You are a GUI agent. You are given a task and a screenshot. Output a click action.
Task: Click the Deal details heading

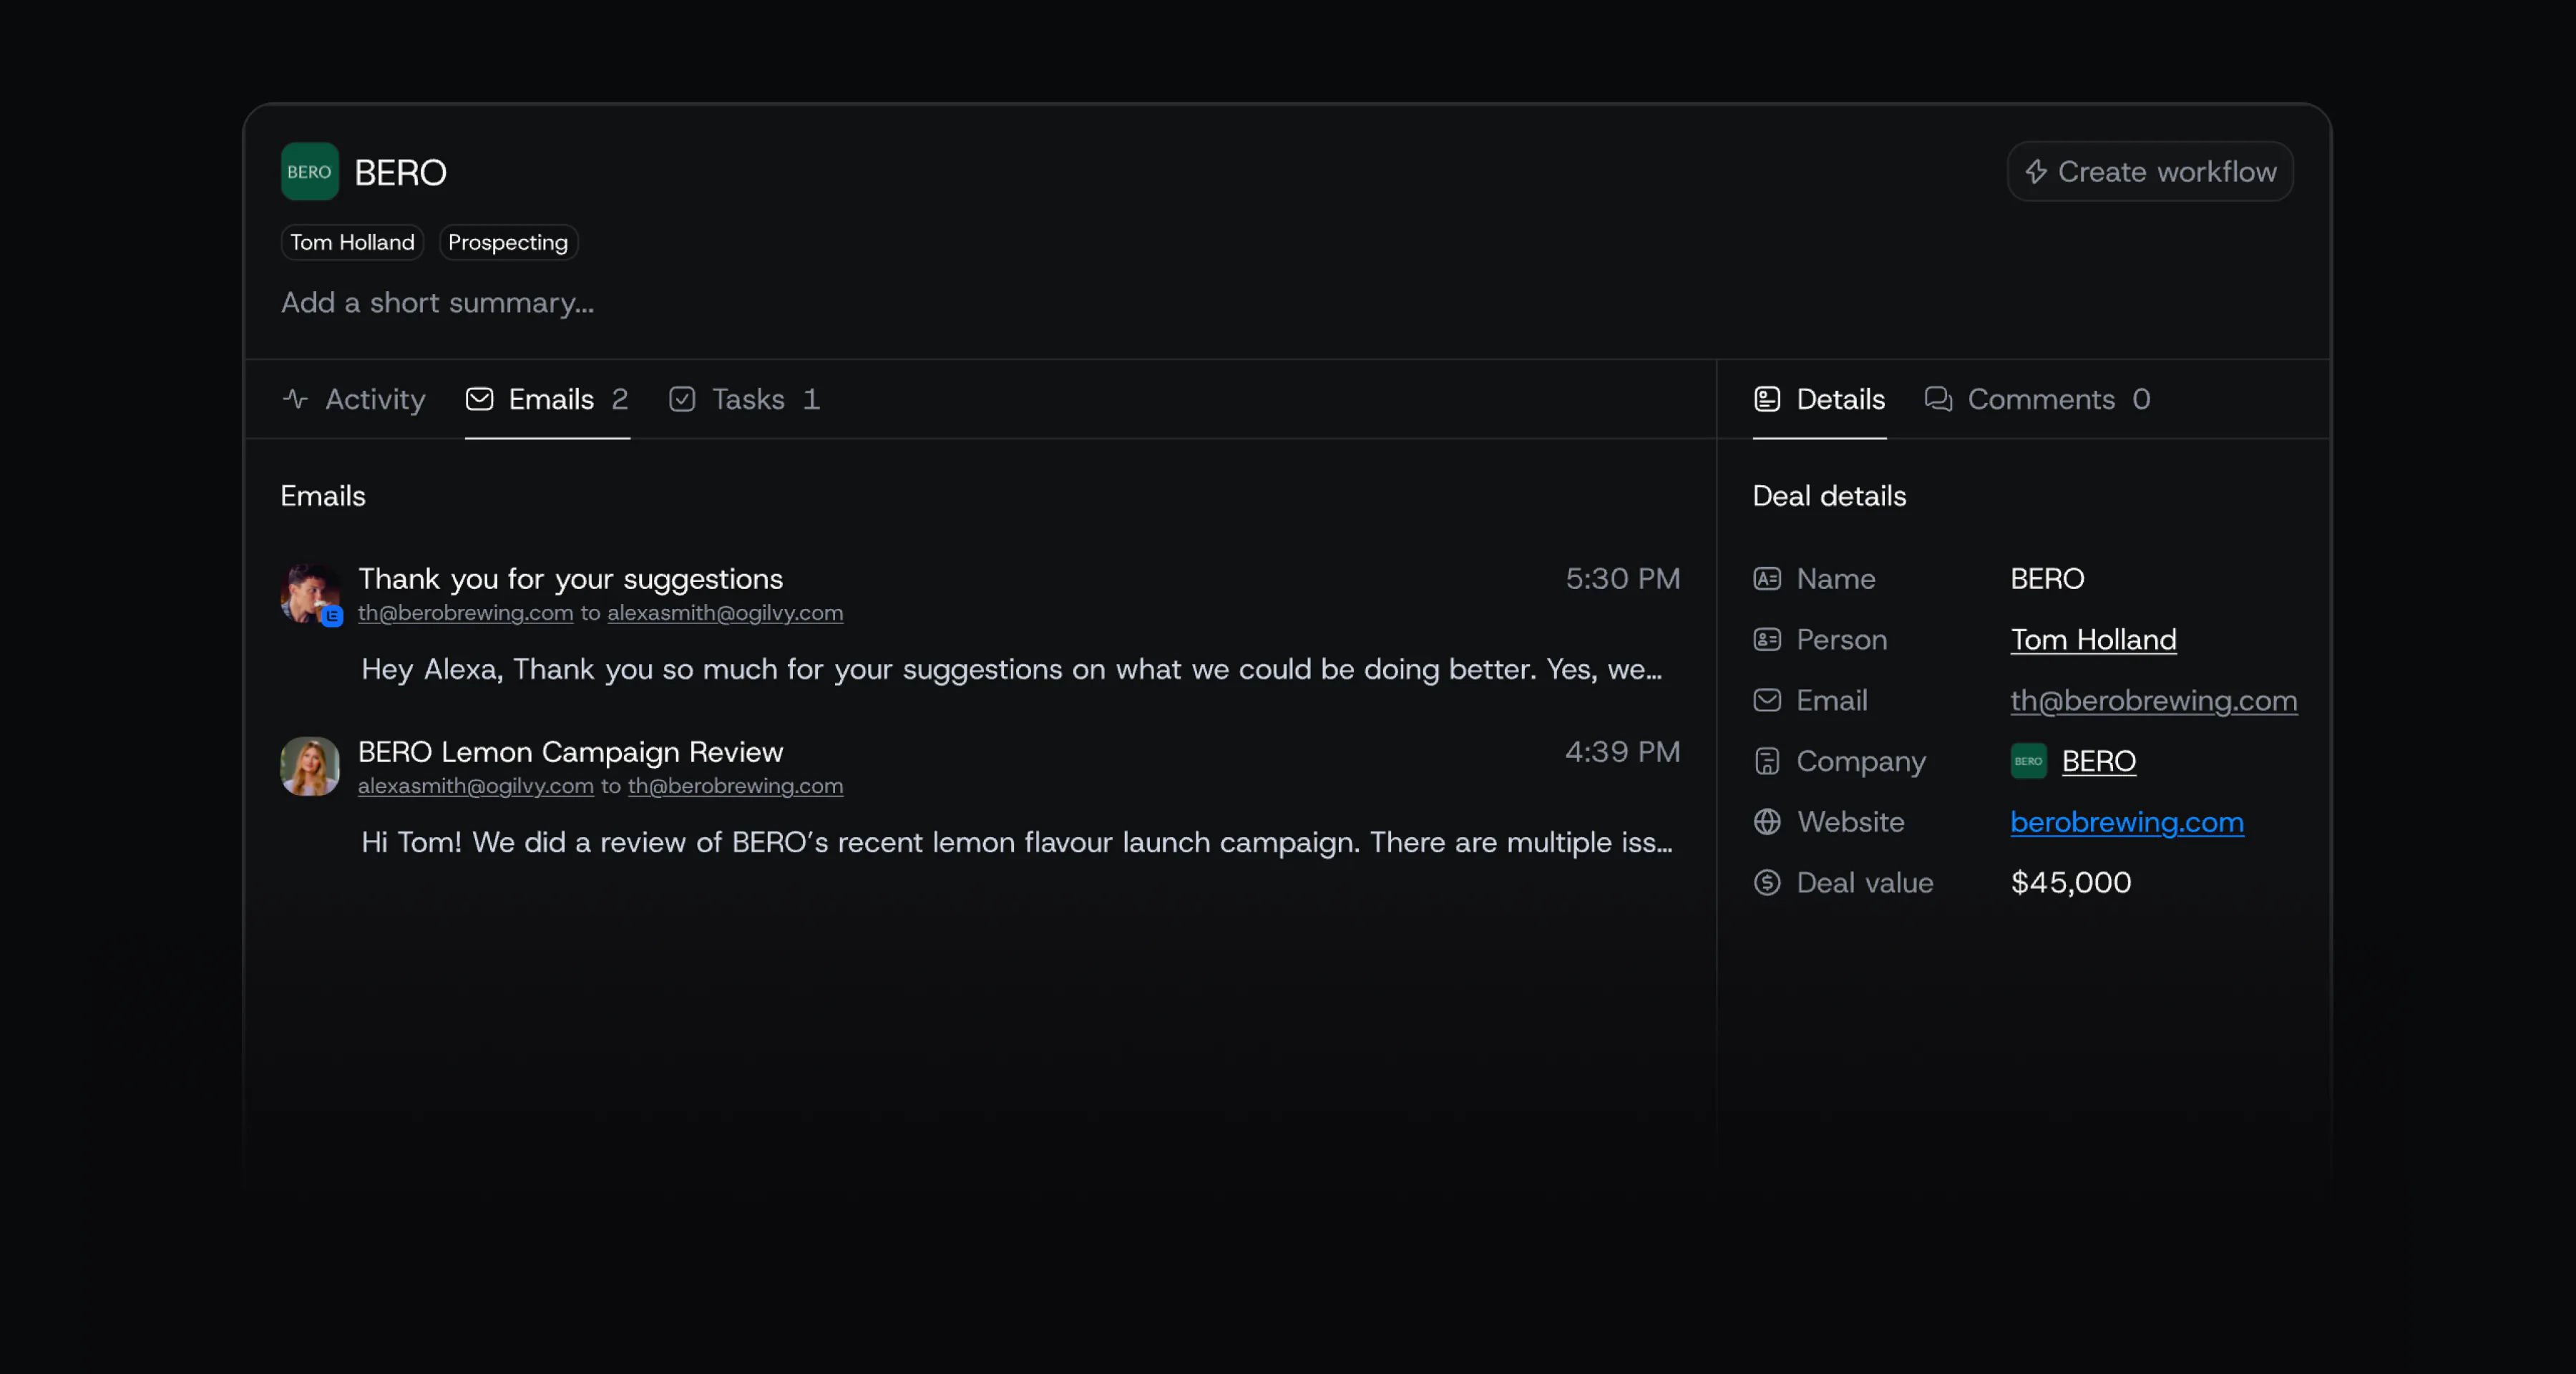tap(1829, 496)
